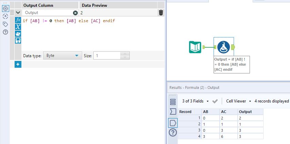
Task: Open the Data type dropdown showing Byte
Action: [62, 55]
